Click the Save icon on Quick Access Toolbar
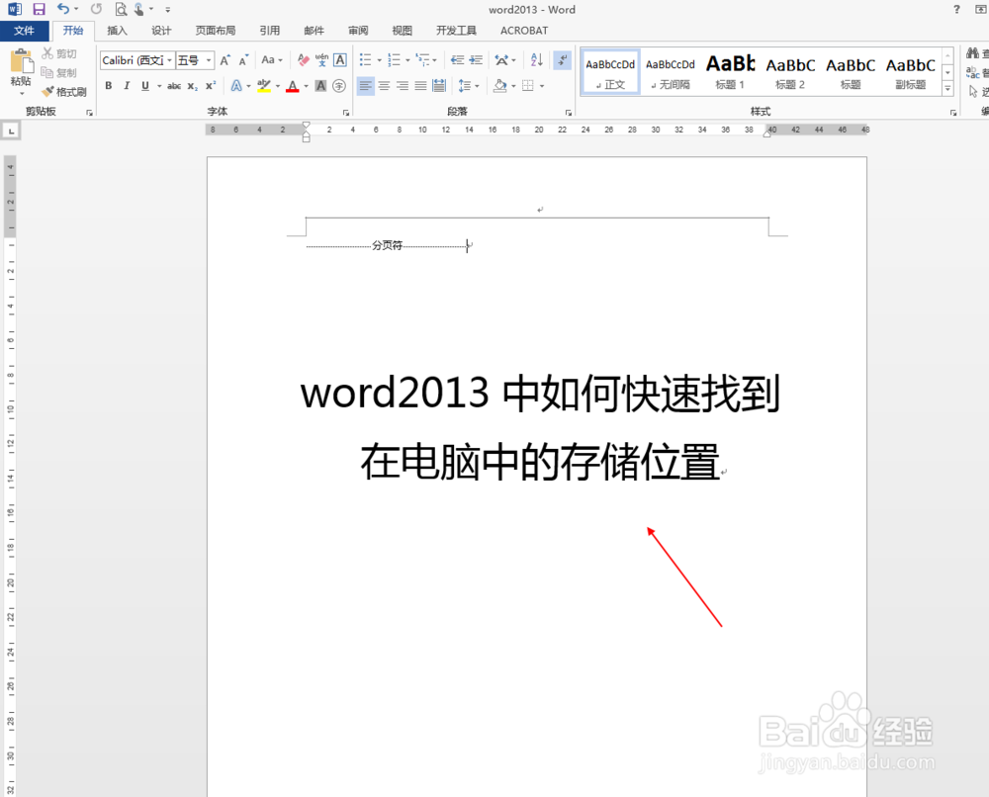Viewport: 989px width, 797px height. [x=39, y=9]
